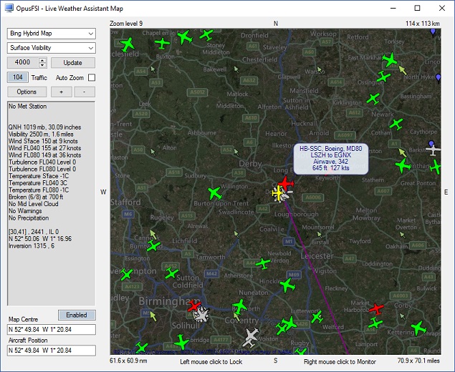
Task: Select the grey aircraft cluster near Solihull
Action: [x=201, y=315]
